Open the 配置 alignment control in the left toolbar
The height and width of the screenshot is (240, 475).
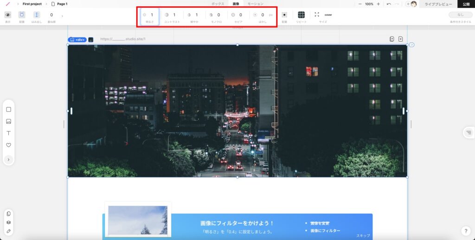point(22,15)
